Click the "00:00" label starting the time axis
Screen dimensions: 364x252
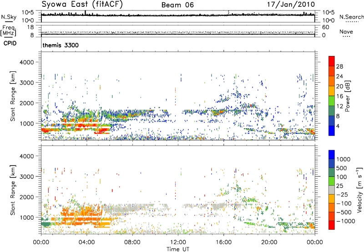pyautogui.click(x=41, y=242)
